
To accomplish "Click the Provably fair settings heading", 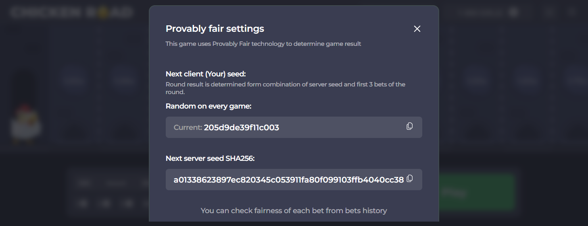I will coord(215,29).
